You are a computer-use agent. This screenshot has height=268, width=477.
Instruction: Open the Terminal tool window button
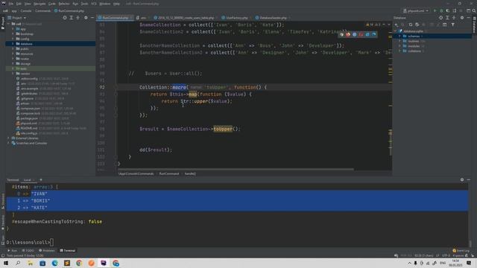pos(67,251)
